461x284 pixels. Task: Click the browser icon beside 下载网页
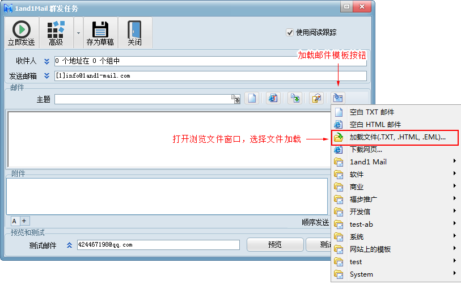pos(339,150)
